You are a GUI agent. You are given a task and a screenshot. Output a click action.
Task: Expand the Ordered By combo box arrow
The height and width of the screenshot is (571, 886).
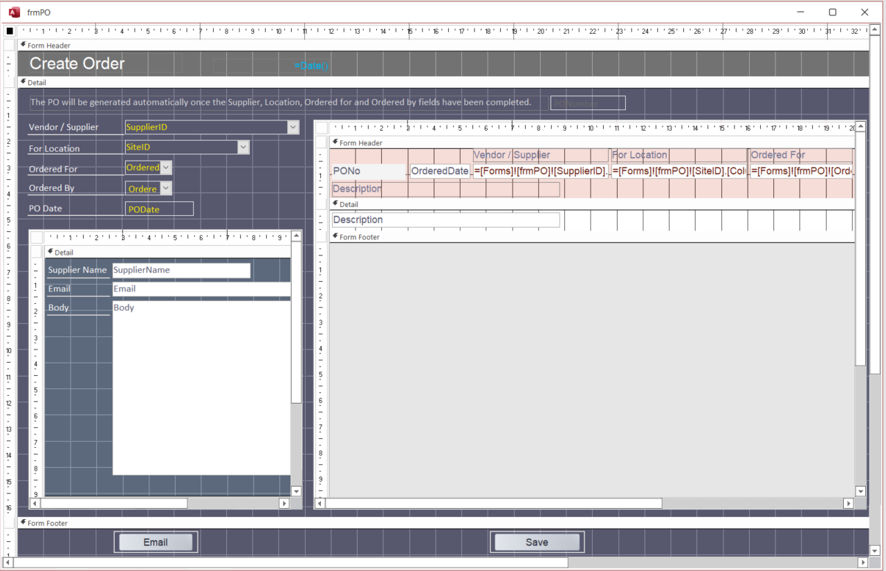pyautogui.click(x=165, y=188)
